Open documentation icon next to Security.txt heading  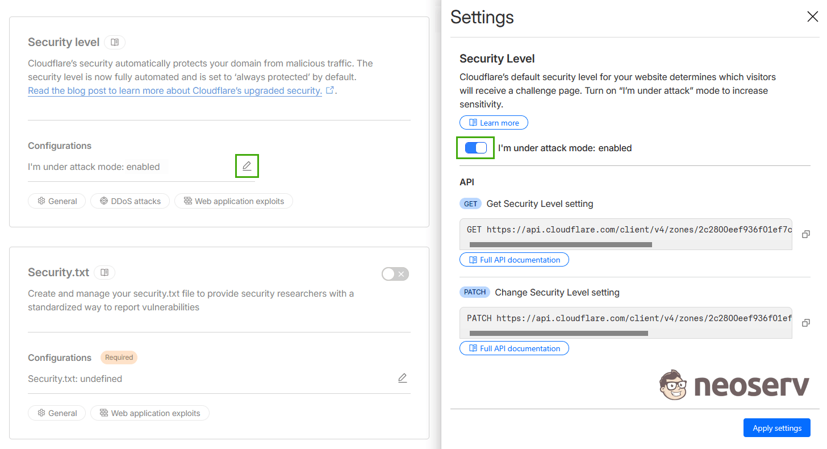tap(105, 273)
